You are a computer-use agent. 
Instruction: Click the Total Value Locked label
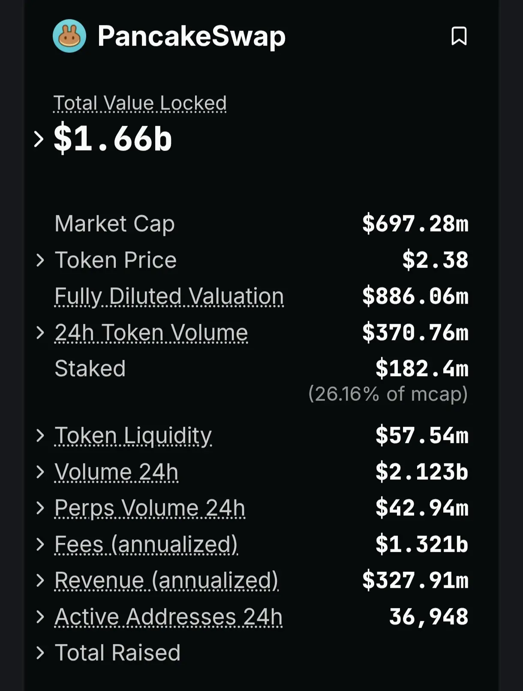pyautogui.click(x=140, y=103)
